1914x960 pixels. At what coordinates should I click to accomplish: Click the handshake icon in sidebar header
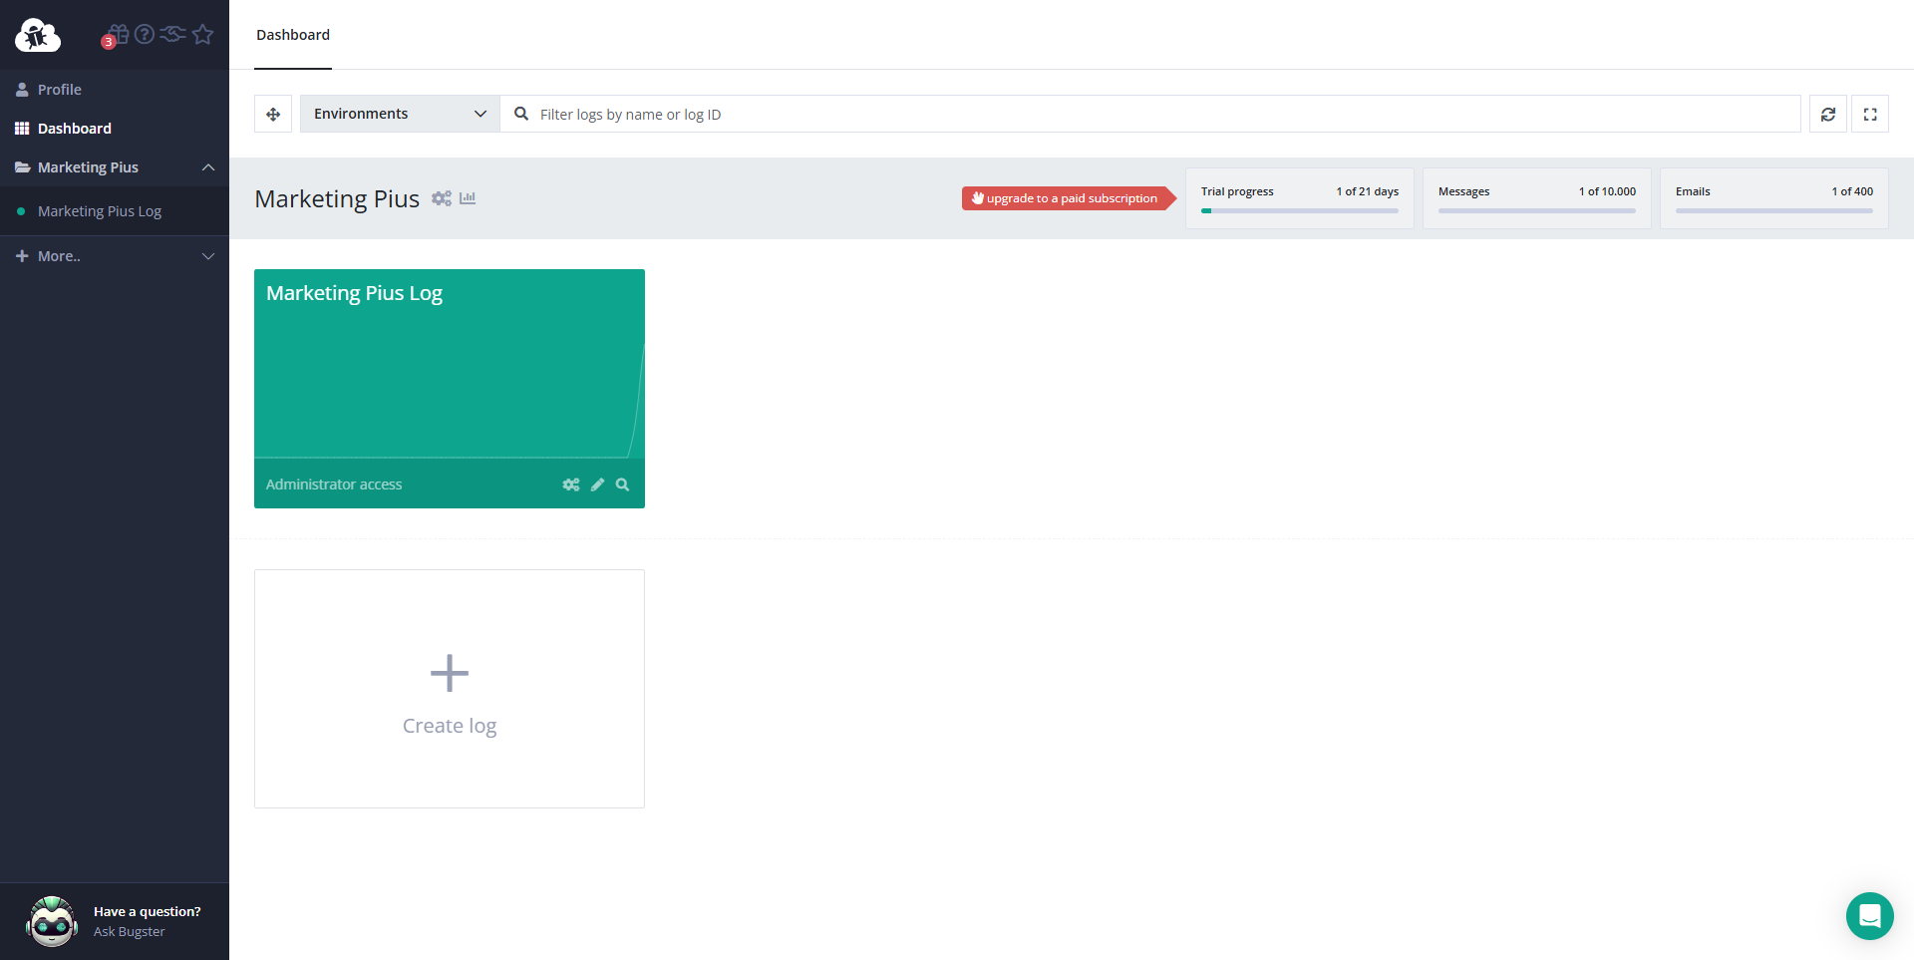coord(172,35)
